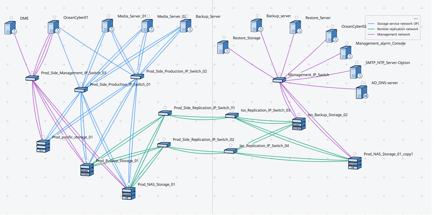The height and width of the screenshot is (215, 434).
Task: Click the Iso_Replication_IP_Switch_03 switch icon
Action: tap(232, 116)
